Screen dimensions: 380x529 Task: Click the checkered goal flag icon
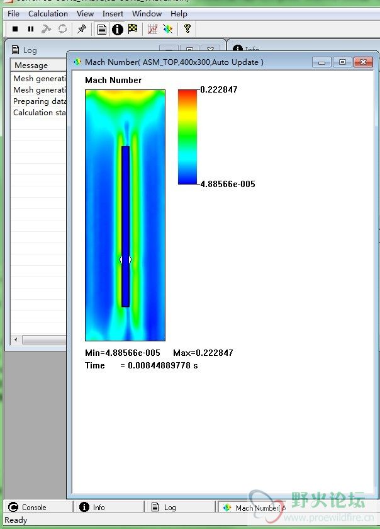point(133,29)
